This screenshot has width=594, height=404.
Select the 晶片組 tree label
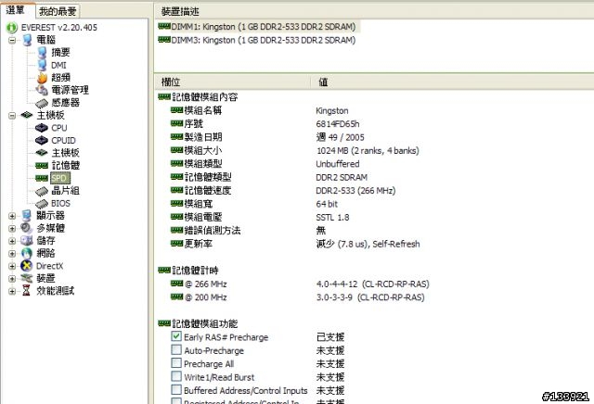click(x=66, y=191)
